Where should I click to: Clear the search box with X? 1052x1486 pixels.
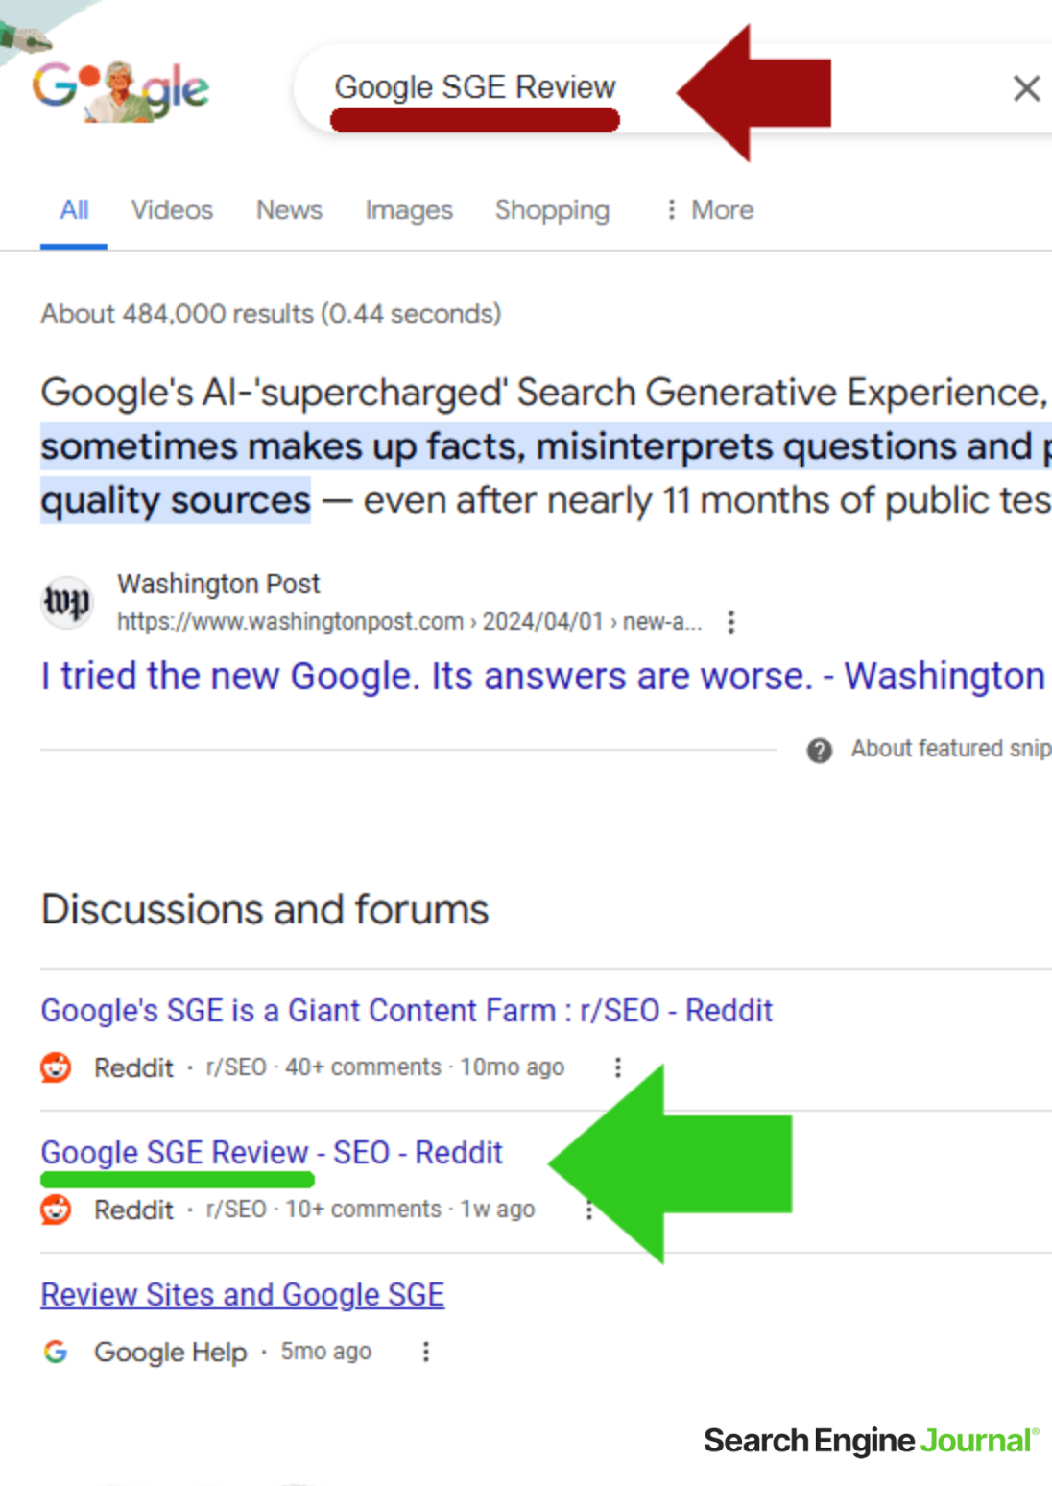click(x=1026, y=88)
